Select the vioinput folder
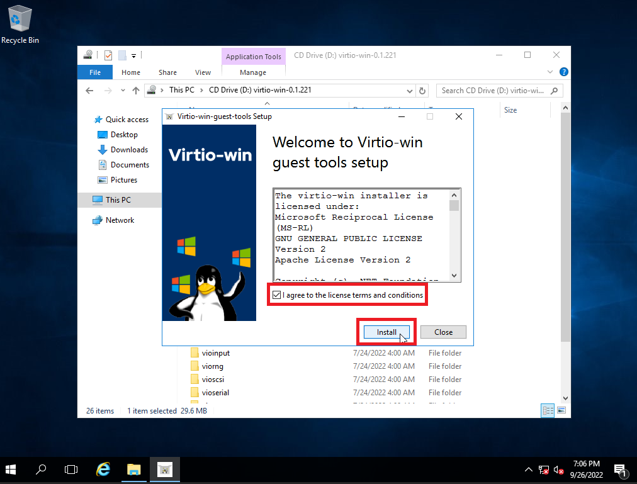The width and height of the screenshot is (637, 484). 210,352
